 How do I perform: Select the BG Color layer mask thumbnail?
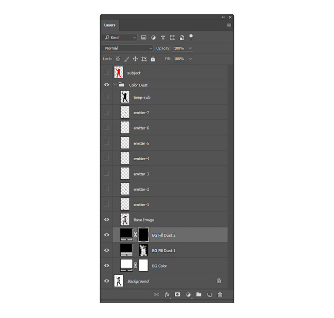pos(143,266)
